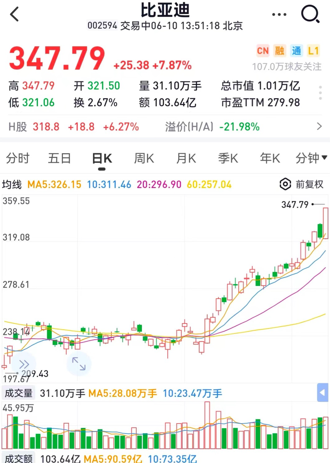
Task: Tap the 209.43 low price marker
Action: click(35, 374)
